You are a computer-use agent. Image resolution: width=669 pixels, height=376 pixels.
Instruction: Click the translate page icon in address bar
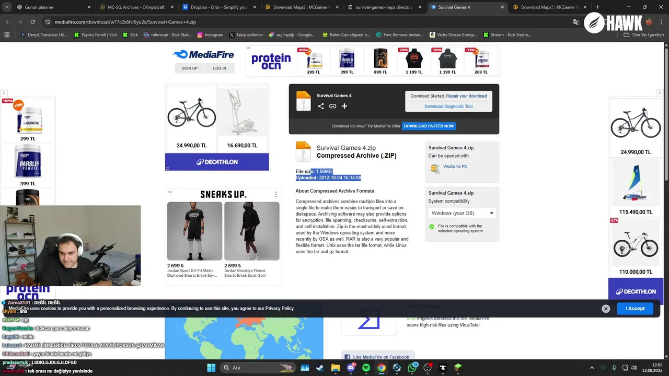pyautogui.click(x=576, y=22)
